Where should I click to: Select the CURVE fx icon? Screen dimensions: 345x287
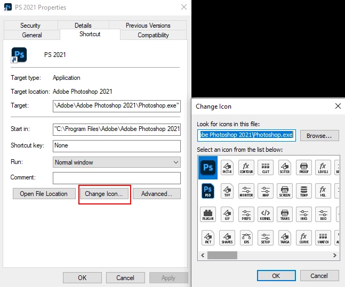click(x=304, y=237)
